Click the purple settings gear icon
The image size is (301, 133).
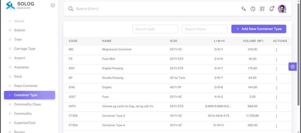click(x=292, y=66)
